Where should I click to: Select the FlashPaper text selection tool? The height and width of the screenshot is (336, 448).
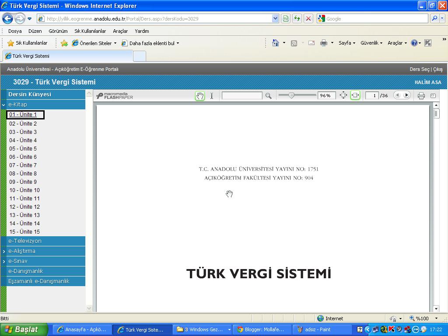click(212, 96)
